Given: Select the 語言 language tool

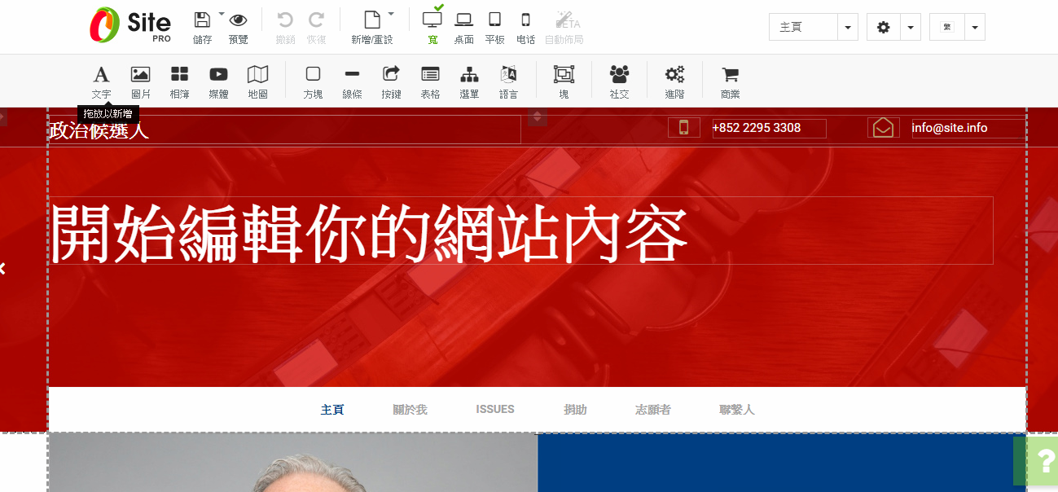Looking at the screenshot, I should 508,81.
